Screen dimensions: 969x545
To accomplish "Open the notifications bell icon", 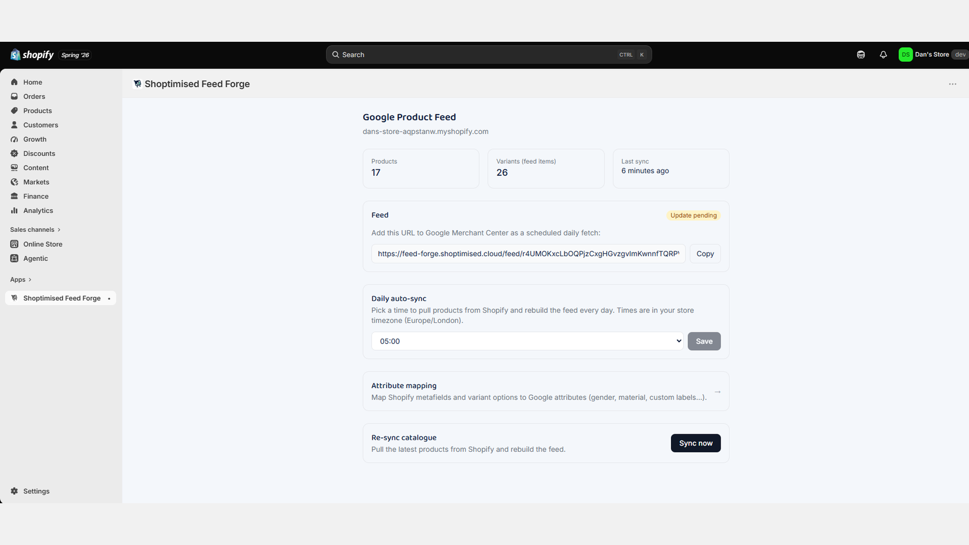I will pyautogui.click(x=883, y=54).
